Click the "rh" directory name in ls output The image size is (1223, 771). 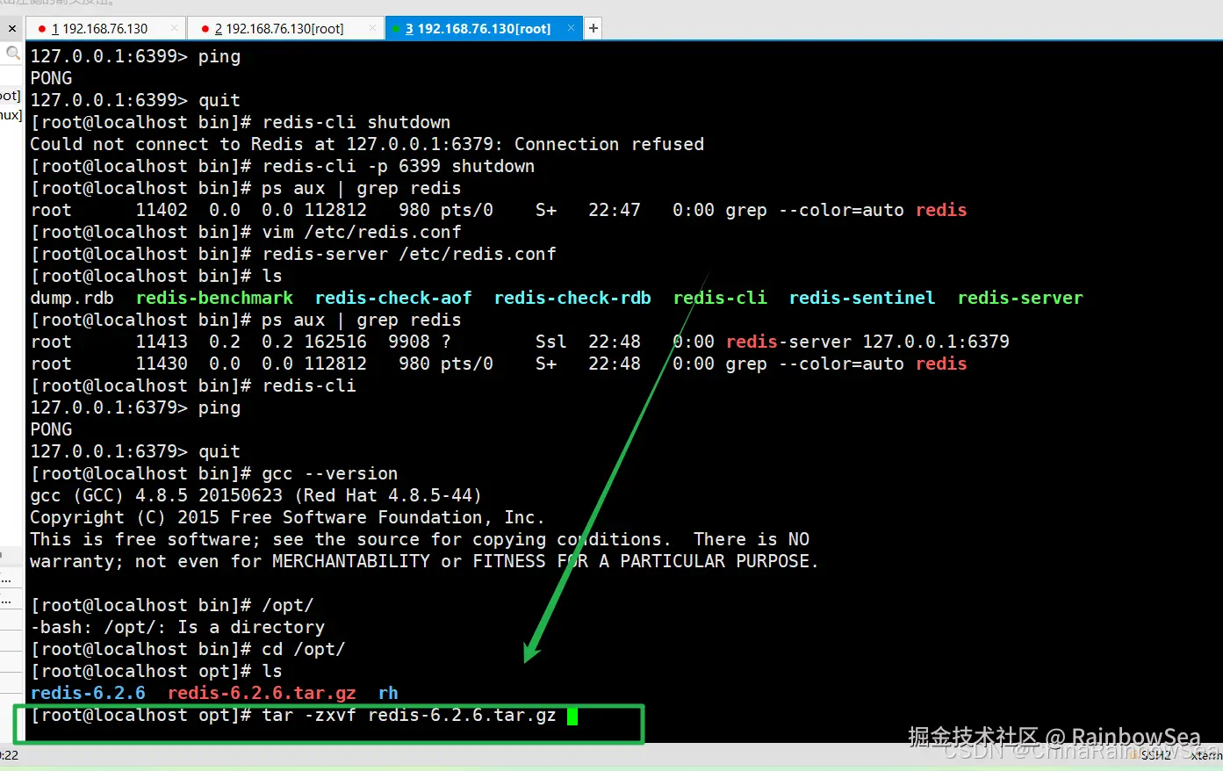388,693
